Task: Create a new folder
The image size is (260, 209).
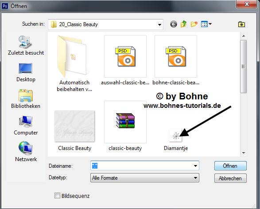Action: [x=194, y=24]
